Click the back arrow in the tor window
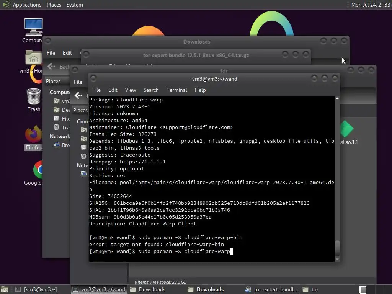This screenshot has height=294, width=392. [x=78, y=95]
